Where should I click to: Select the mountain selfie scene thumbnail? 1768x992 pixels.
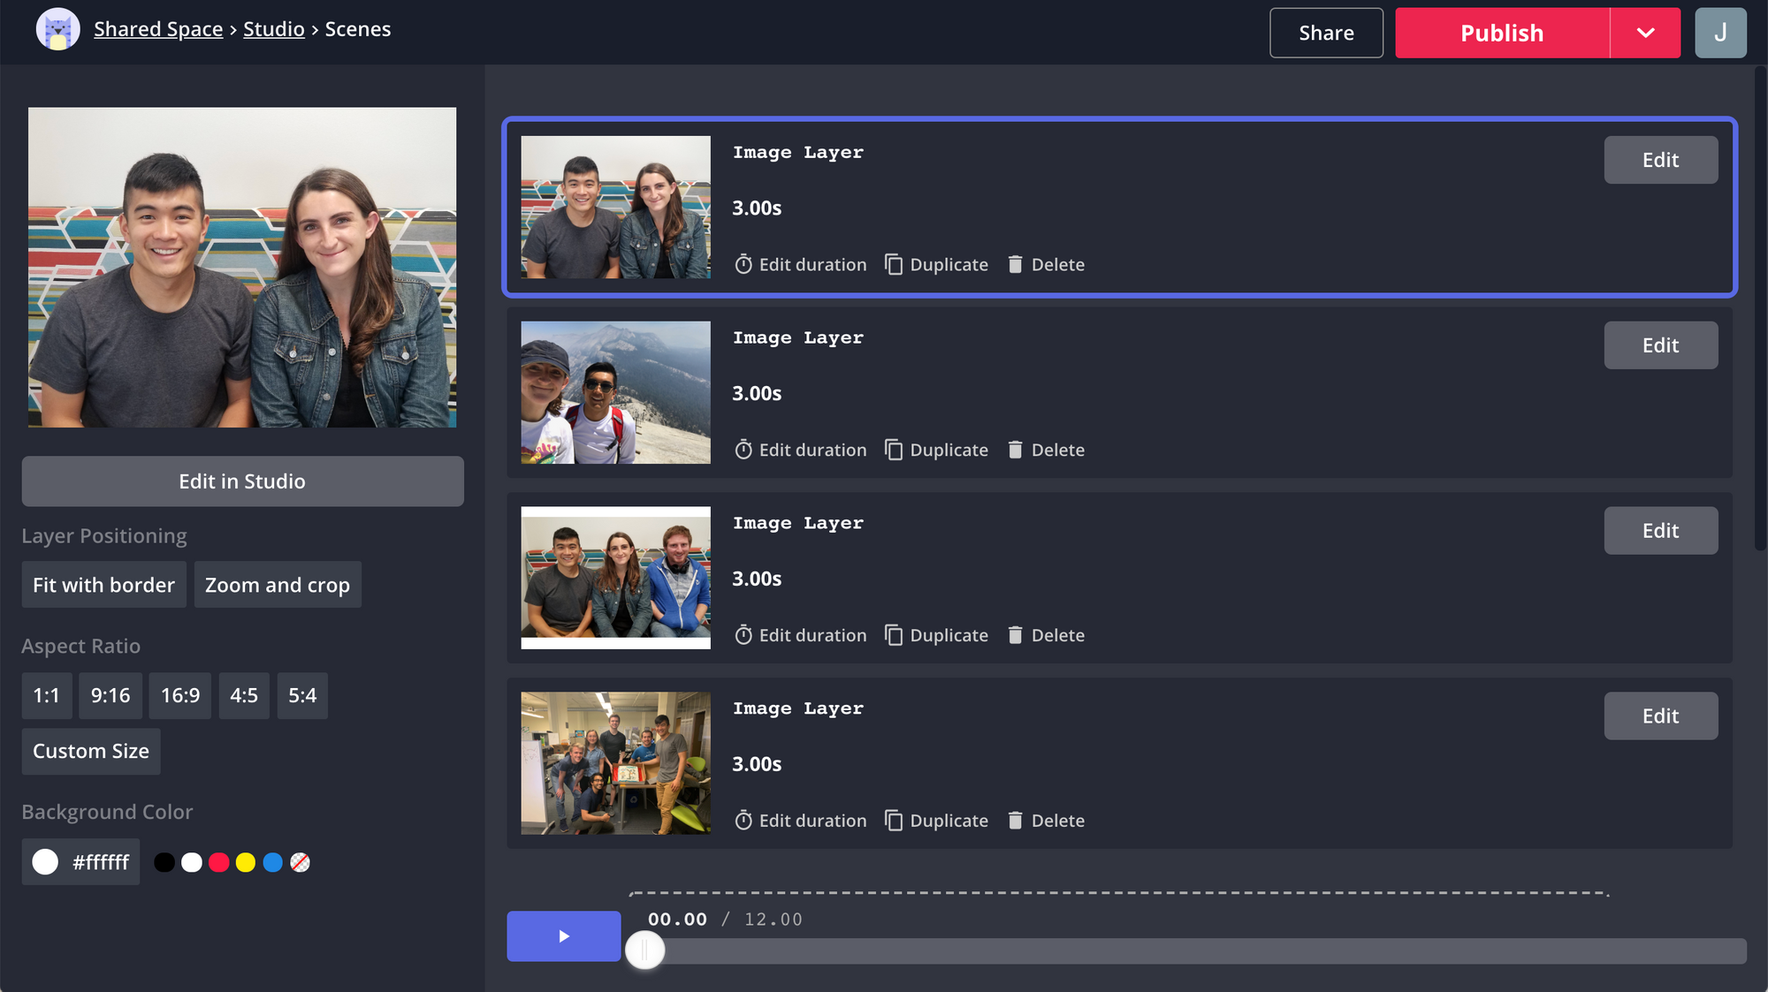615,392
